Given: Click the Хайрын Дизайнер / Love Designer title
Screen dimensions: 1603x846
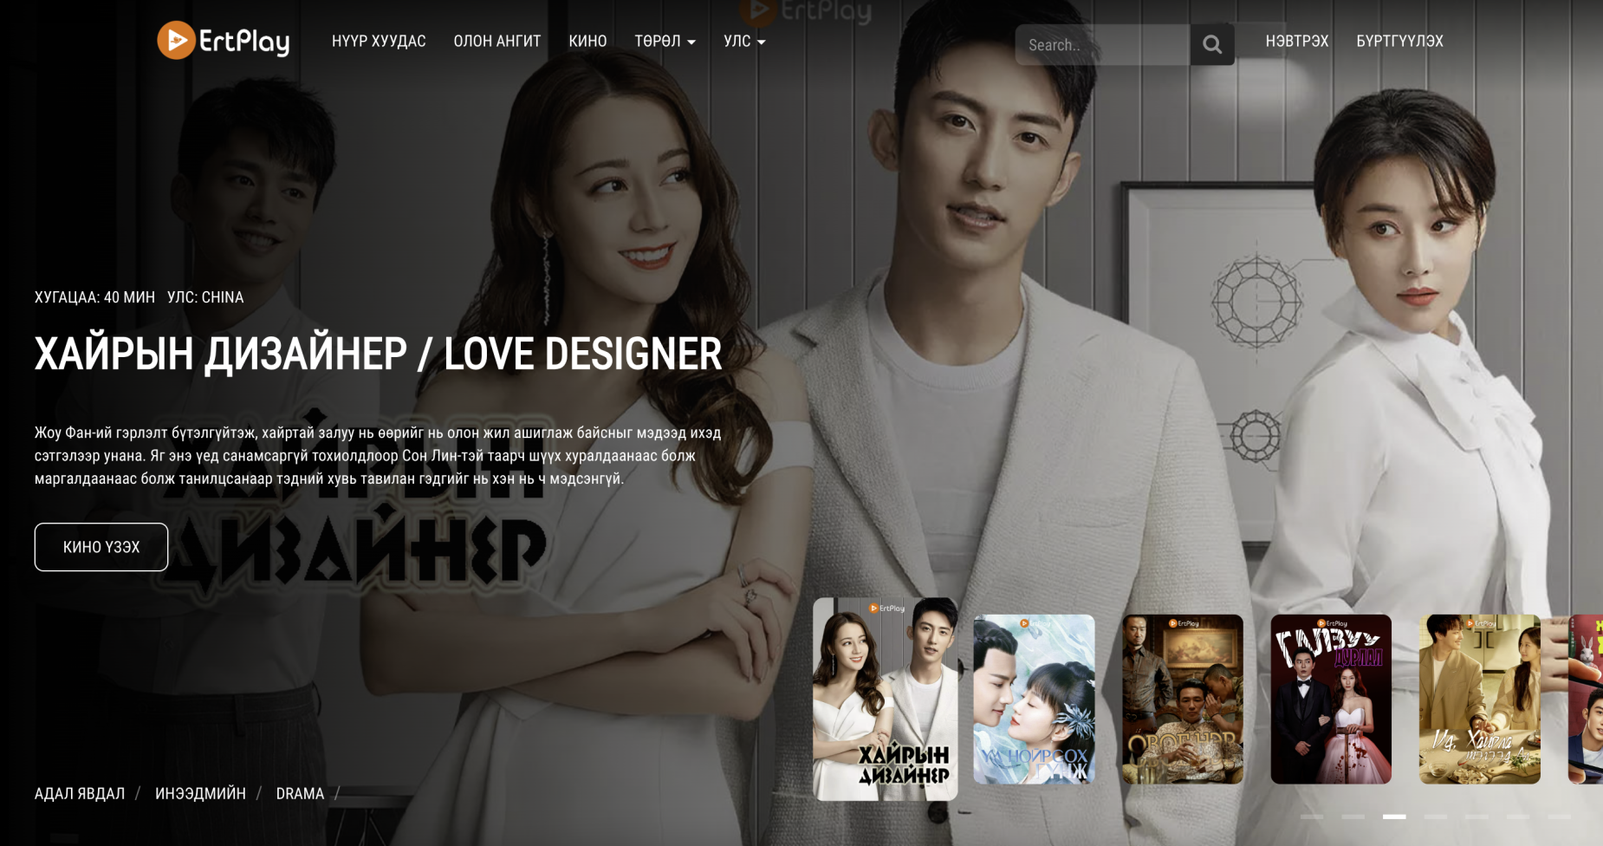Looking at the screenshot, I should (378, 354).
